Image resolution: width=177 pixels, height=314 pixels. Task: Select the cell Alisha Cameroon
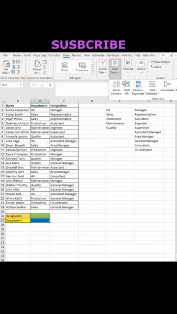pyautogui.click(x=18, y=110)
